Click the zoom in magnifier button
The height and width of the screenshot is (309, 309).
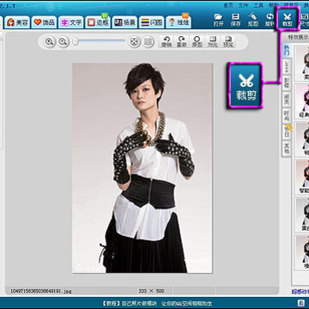click(x=50, y=42)
